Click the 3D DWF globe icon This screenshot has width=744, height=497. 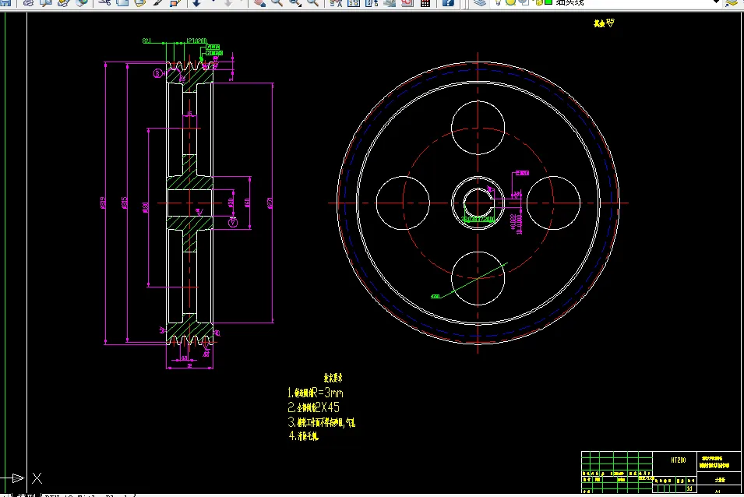pyautogui.click(x=82, y=3)
